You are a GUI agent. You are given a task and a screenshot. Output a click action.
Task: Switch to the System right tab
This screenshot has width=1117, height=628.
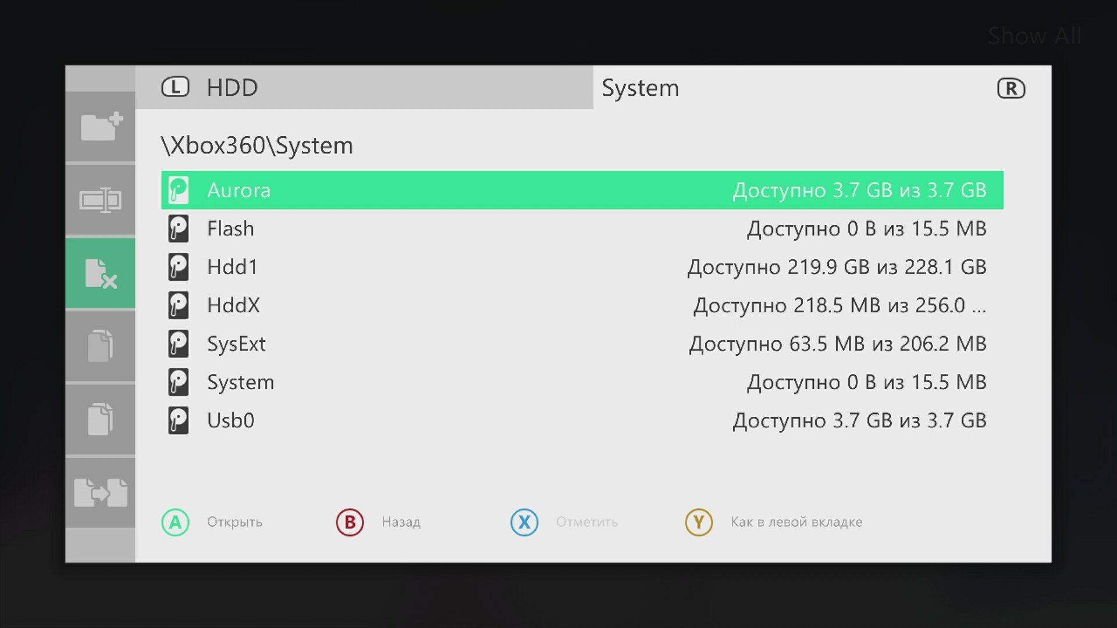(x=640, y=88)
